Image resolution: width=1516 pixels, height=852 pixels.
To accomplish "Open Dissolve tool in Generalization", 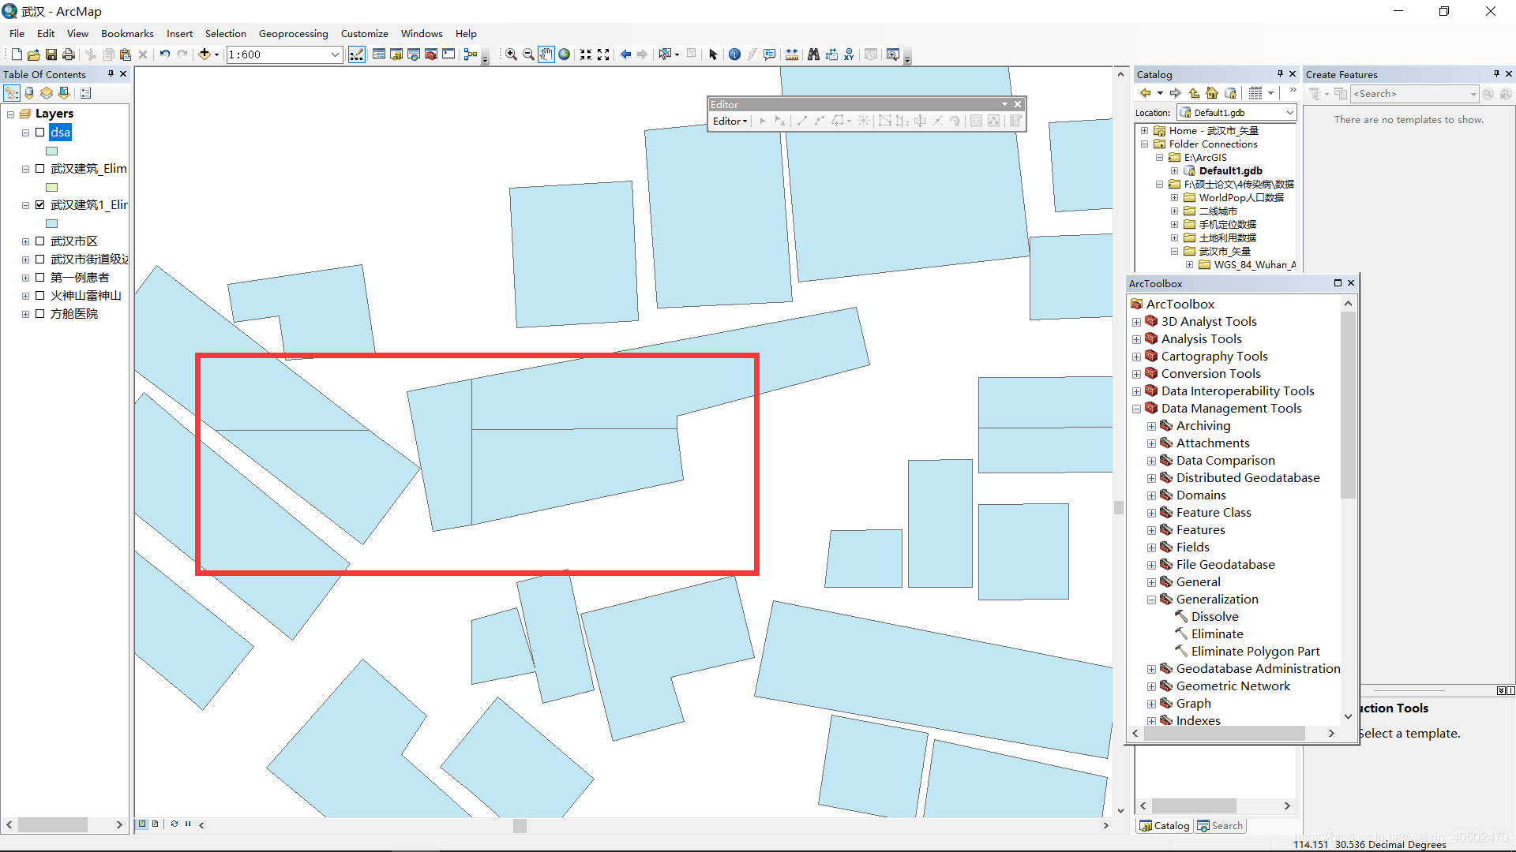I will (1214, 616).
